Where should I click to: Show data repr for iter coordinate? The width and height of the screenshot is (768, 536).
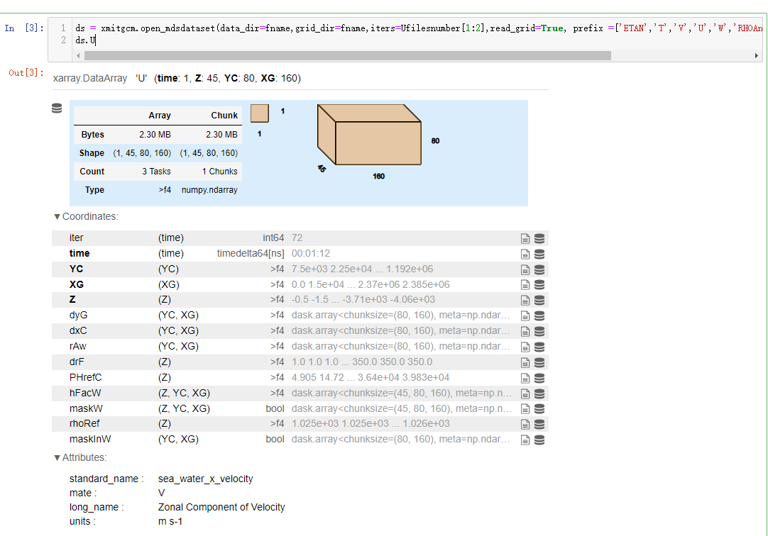(539, 238)
